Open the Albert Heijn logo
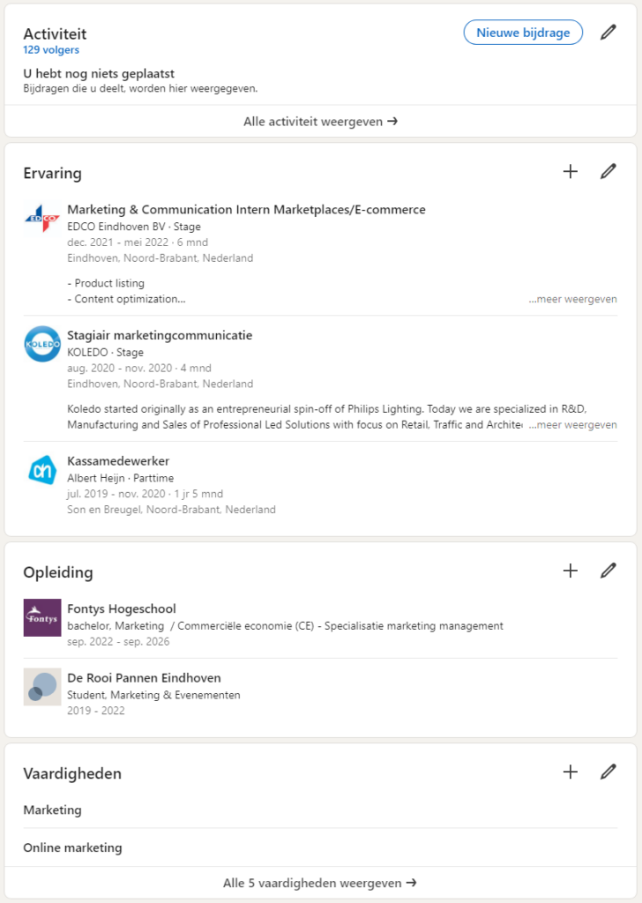The height and width of the screenshot is (903, 642). coord(41,470)
